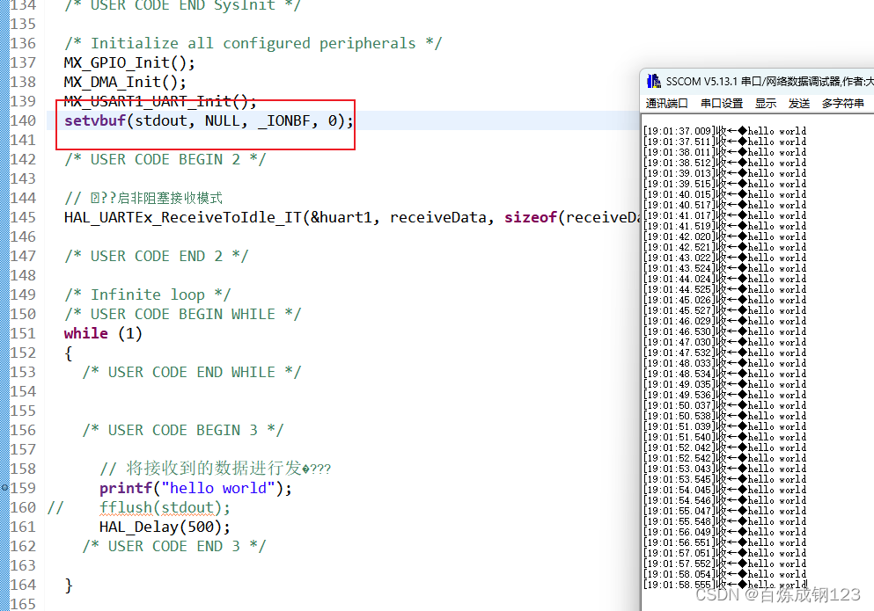Click the USER CODE BEGIN 2 comment

pyautogui.click(x=165, y=159)
